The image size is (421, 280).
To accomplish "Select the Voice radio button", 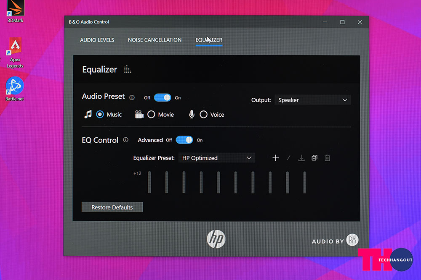I will pos(203,115).
